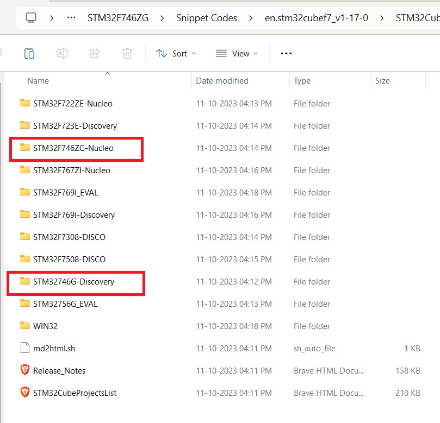The width and height of the screenshot is (440, 423).
Task: Click the Name column header
Action: click(x=38, y=80)
